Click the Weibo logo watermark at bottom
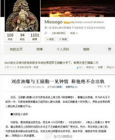115x140 pixels. (x=48, y=135)
